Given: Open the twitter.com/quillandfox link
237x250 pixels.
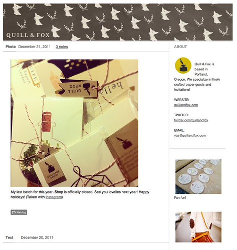Looking at the screenshot, I should click(191, 120).
